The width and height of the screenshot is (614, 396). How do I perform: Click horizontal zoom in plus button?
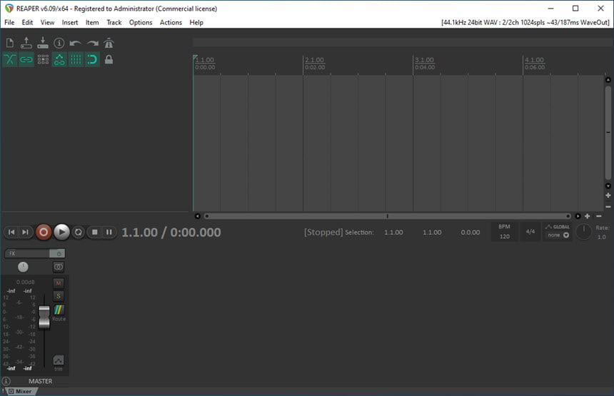coord(588,216)
